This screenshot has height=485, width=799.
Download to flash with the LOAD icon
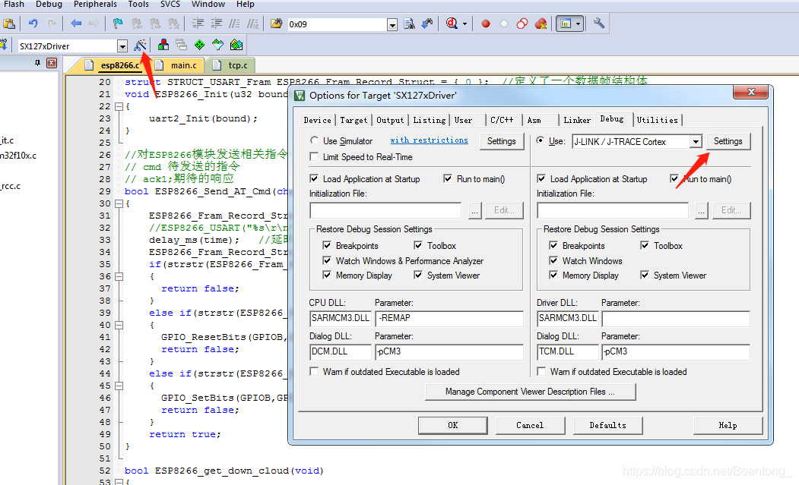(3, 46)
